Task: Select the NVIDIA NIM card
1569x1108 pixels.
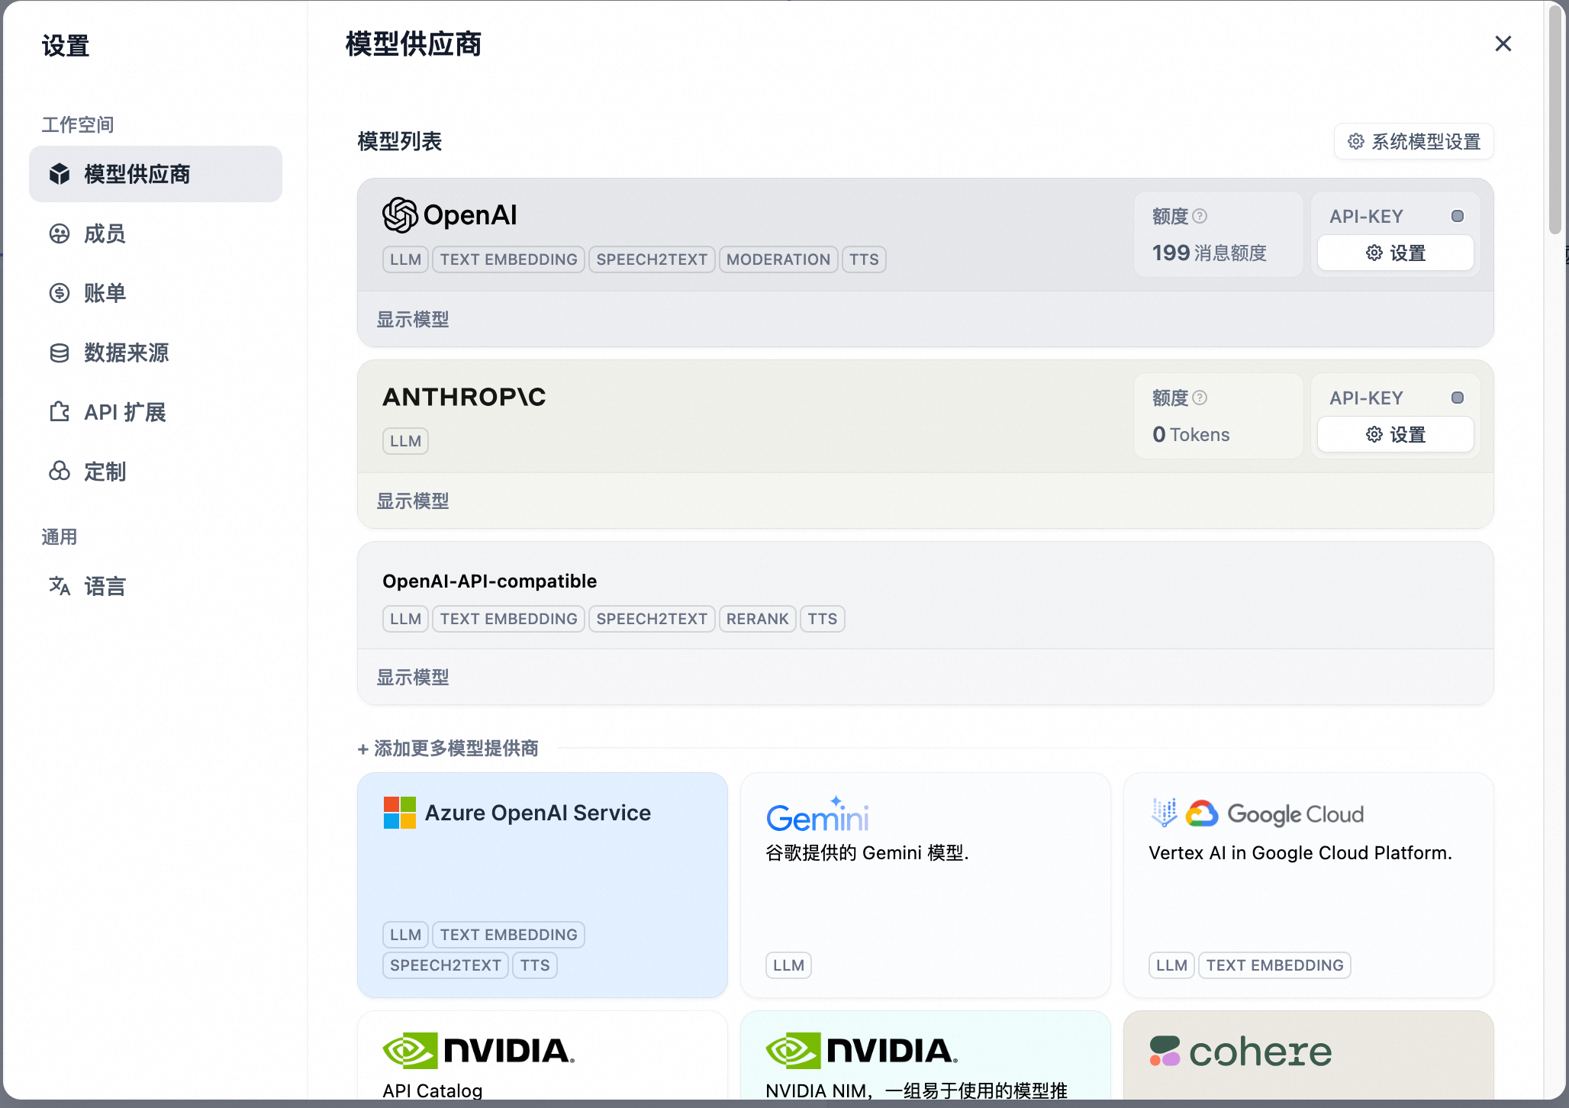Action: click(x=926, y=1056)
